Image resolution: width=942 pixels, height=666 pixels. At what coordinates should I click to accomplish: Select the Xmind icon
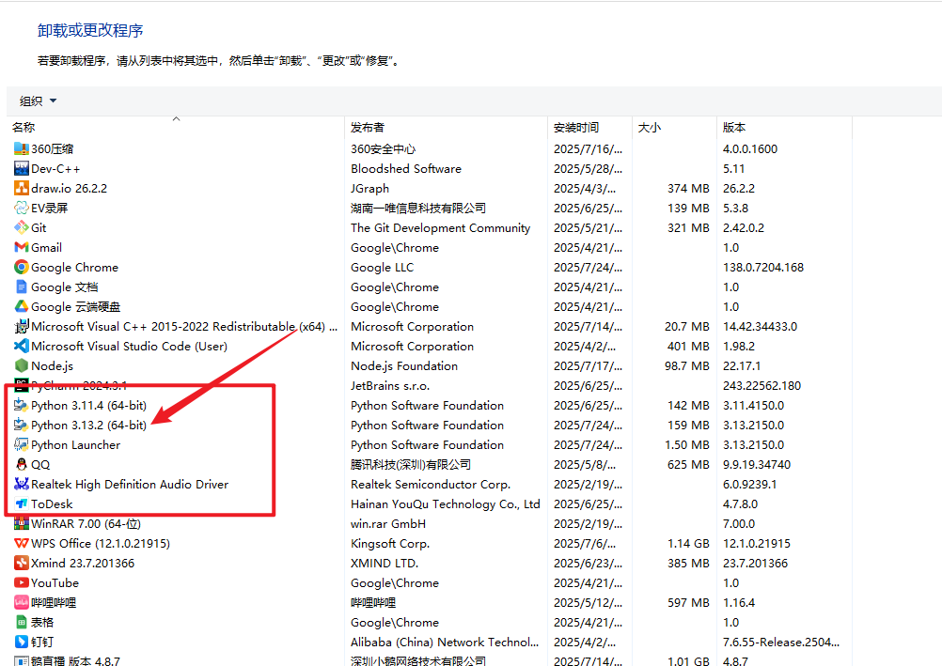click(x=21, y=563)
